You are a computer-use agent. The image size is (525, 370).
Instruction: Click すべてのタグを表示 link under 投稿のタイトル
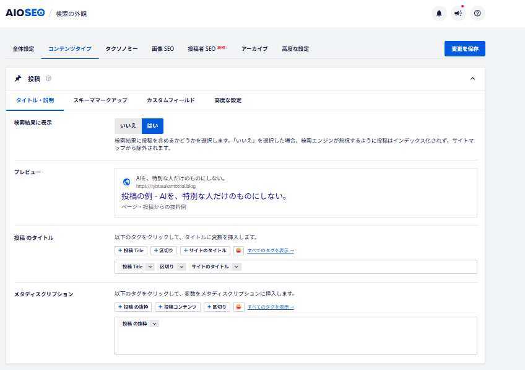click(x=271, y=250)
